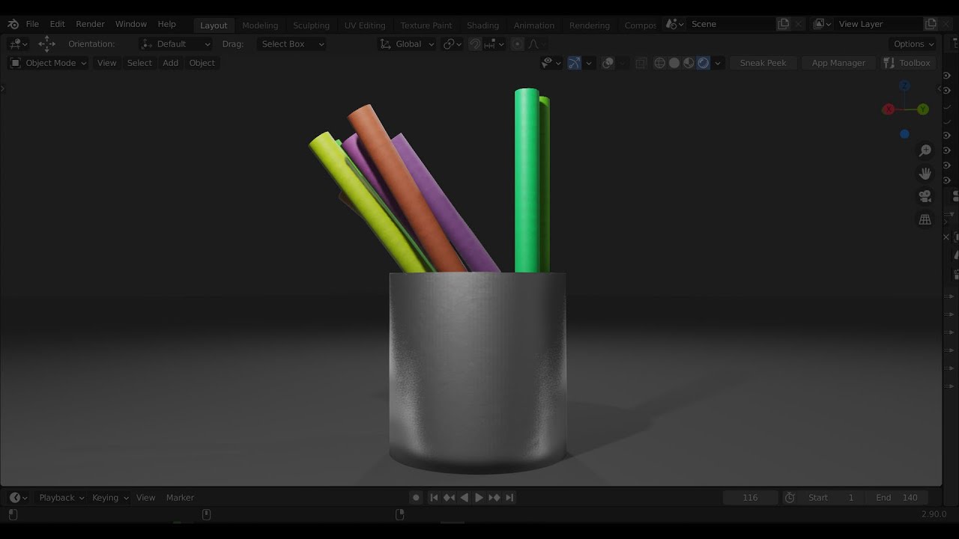This screenshot has height=539, width=959.
Task: Switch perspective/orthographic grid icon
Action: [x=925, y=219]
